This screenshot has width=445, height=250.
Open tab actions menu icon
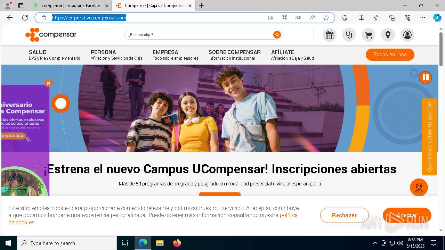(x=21, y=6)
